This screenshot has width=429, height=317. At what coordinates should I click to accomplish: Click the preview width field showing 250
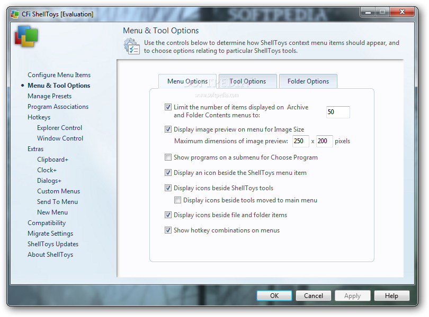(301, 141)
